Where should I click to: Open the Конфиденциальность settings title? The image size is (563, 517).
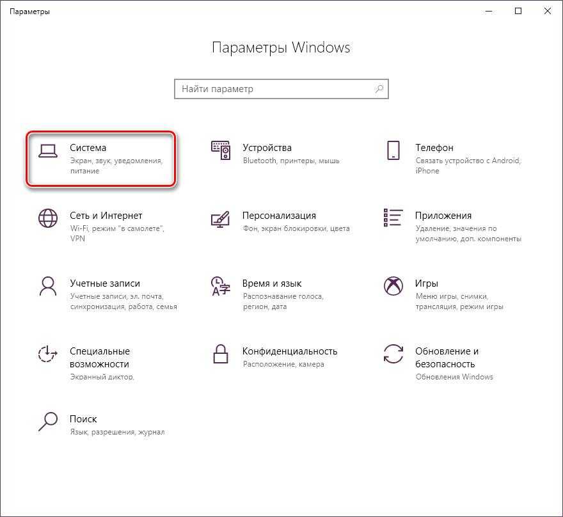coord(289,351)
